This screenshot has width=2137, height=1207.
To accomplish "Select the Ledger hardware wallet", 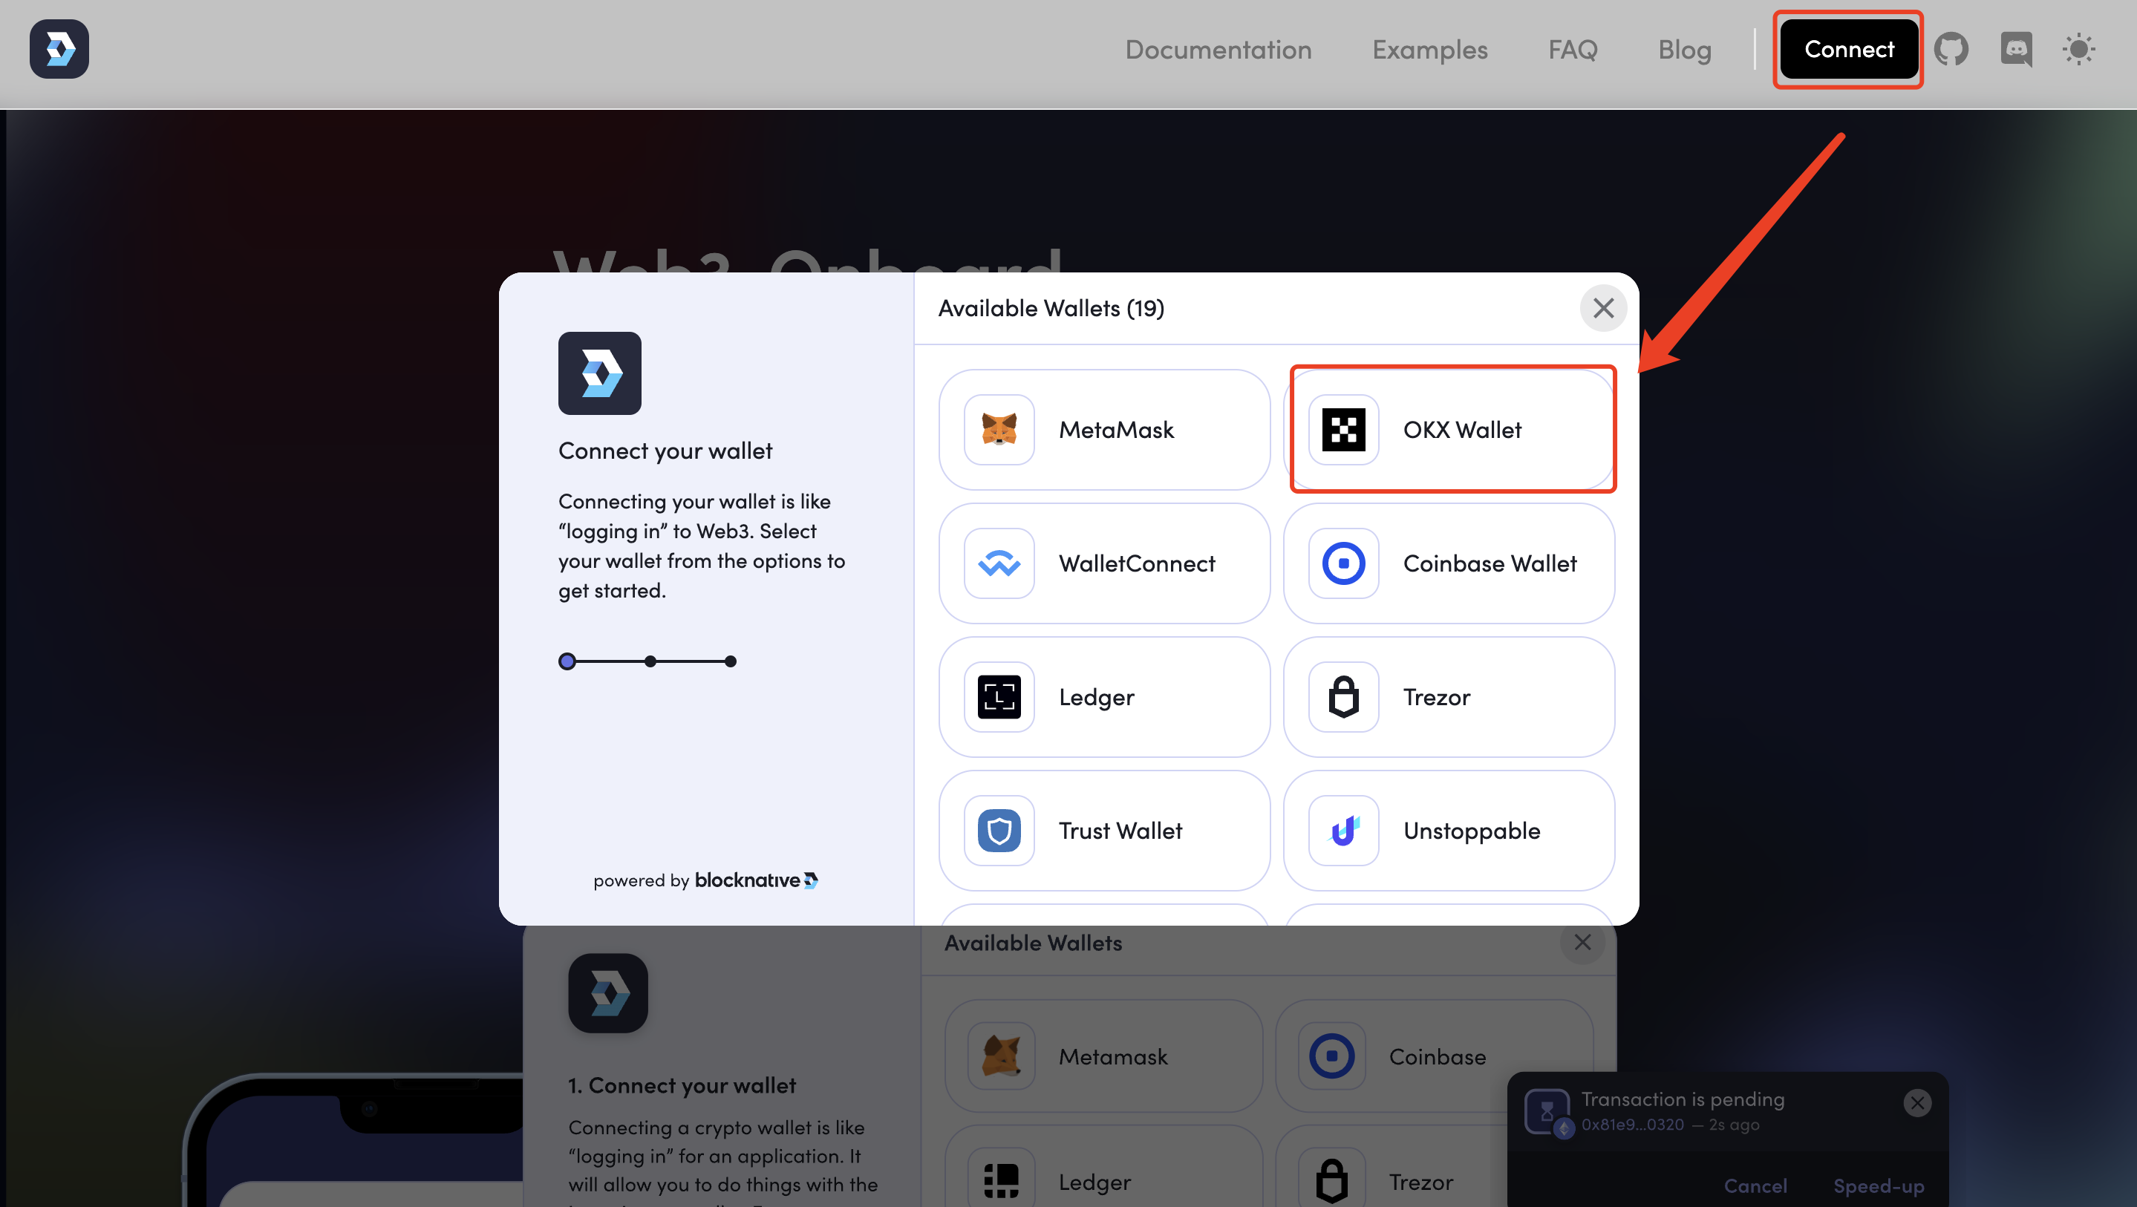I will coord(1104,697).
